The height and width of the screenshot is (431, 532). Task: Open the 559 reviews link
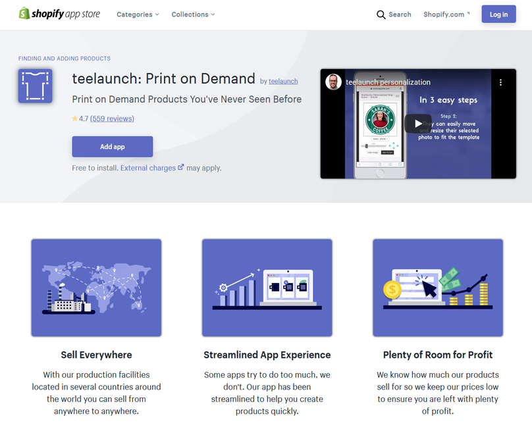(112, 119)
